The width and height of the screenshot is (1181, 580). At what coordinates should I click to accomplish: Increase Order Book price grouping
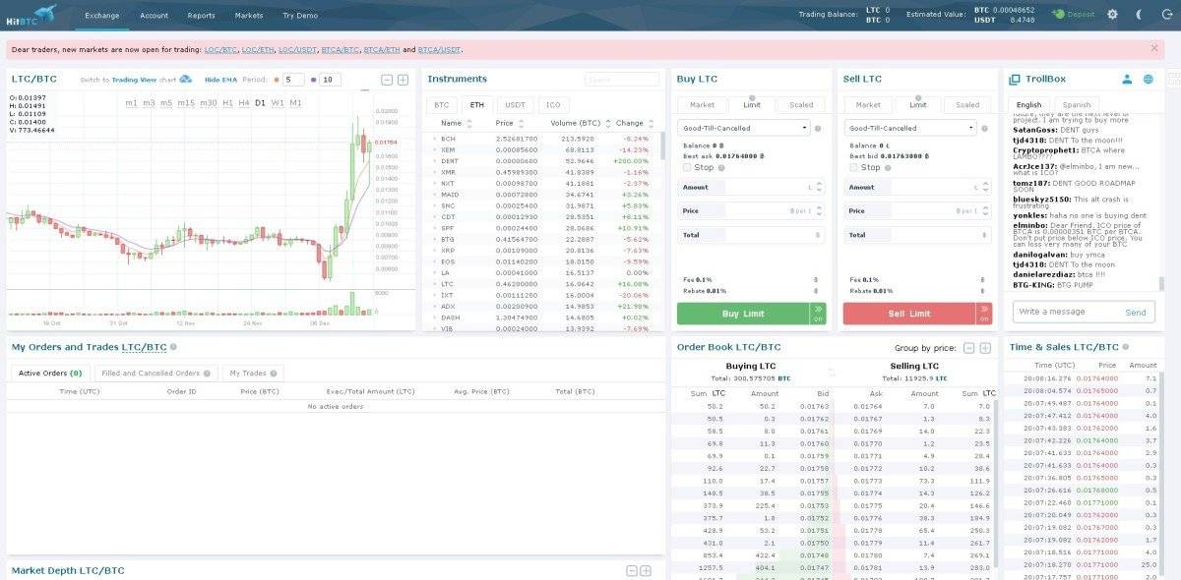[x=985, y=348]
